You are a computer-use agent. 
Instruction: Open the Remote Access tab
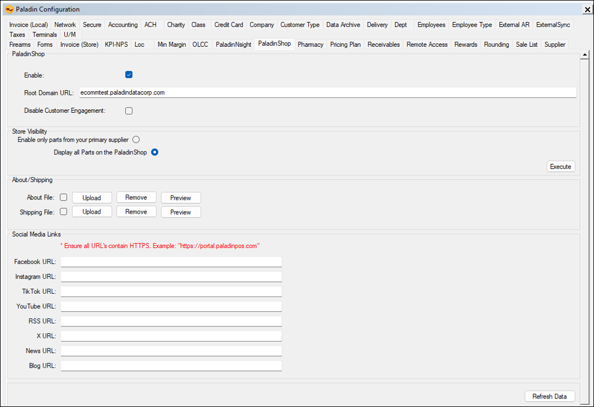click(427, 45)
